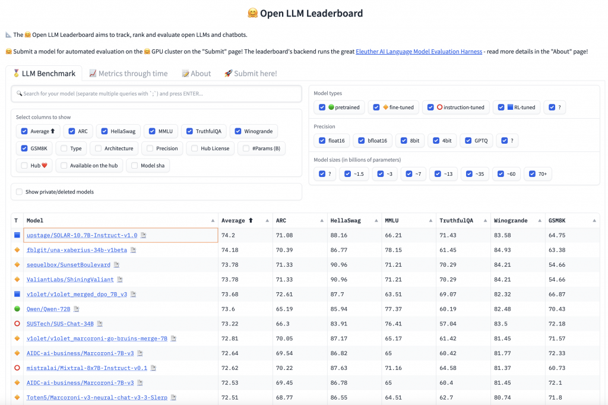The image size is (608, 405).
Task: Uncheck the Average column checkbox
Action: tap(24, 131)
